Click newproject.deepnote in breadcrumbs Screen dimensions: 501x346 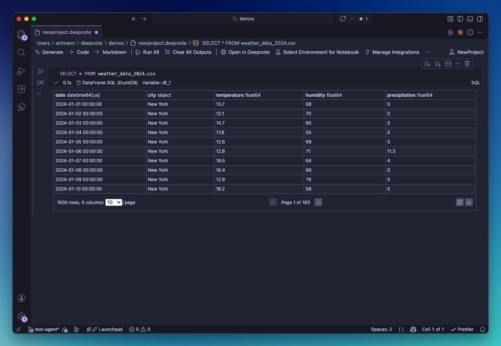[x=158, y=43]
